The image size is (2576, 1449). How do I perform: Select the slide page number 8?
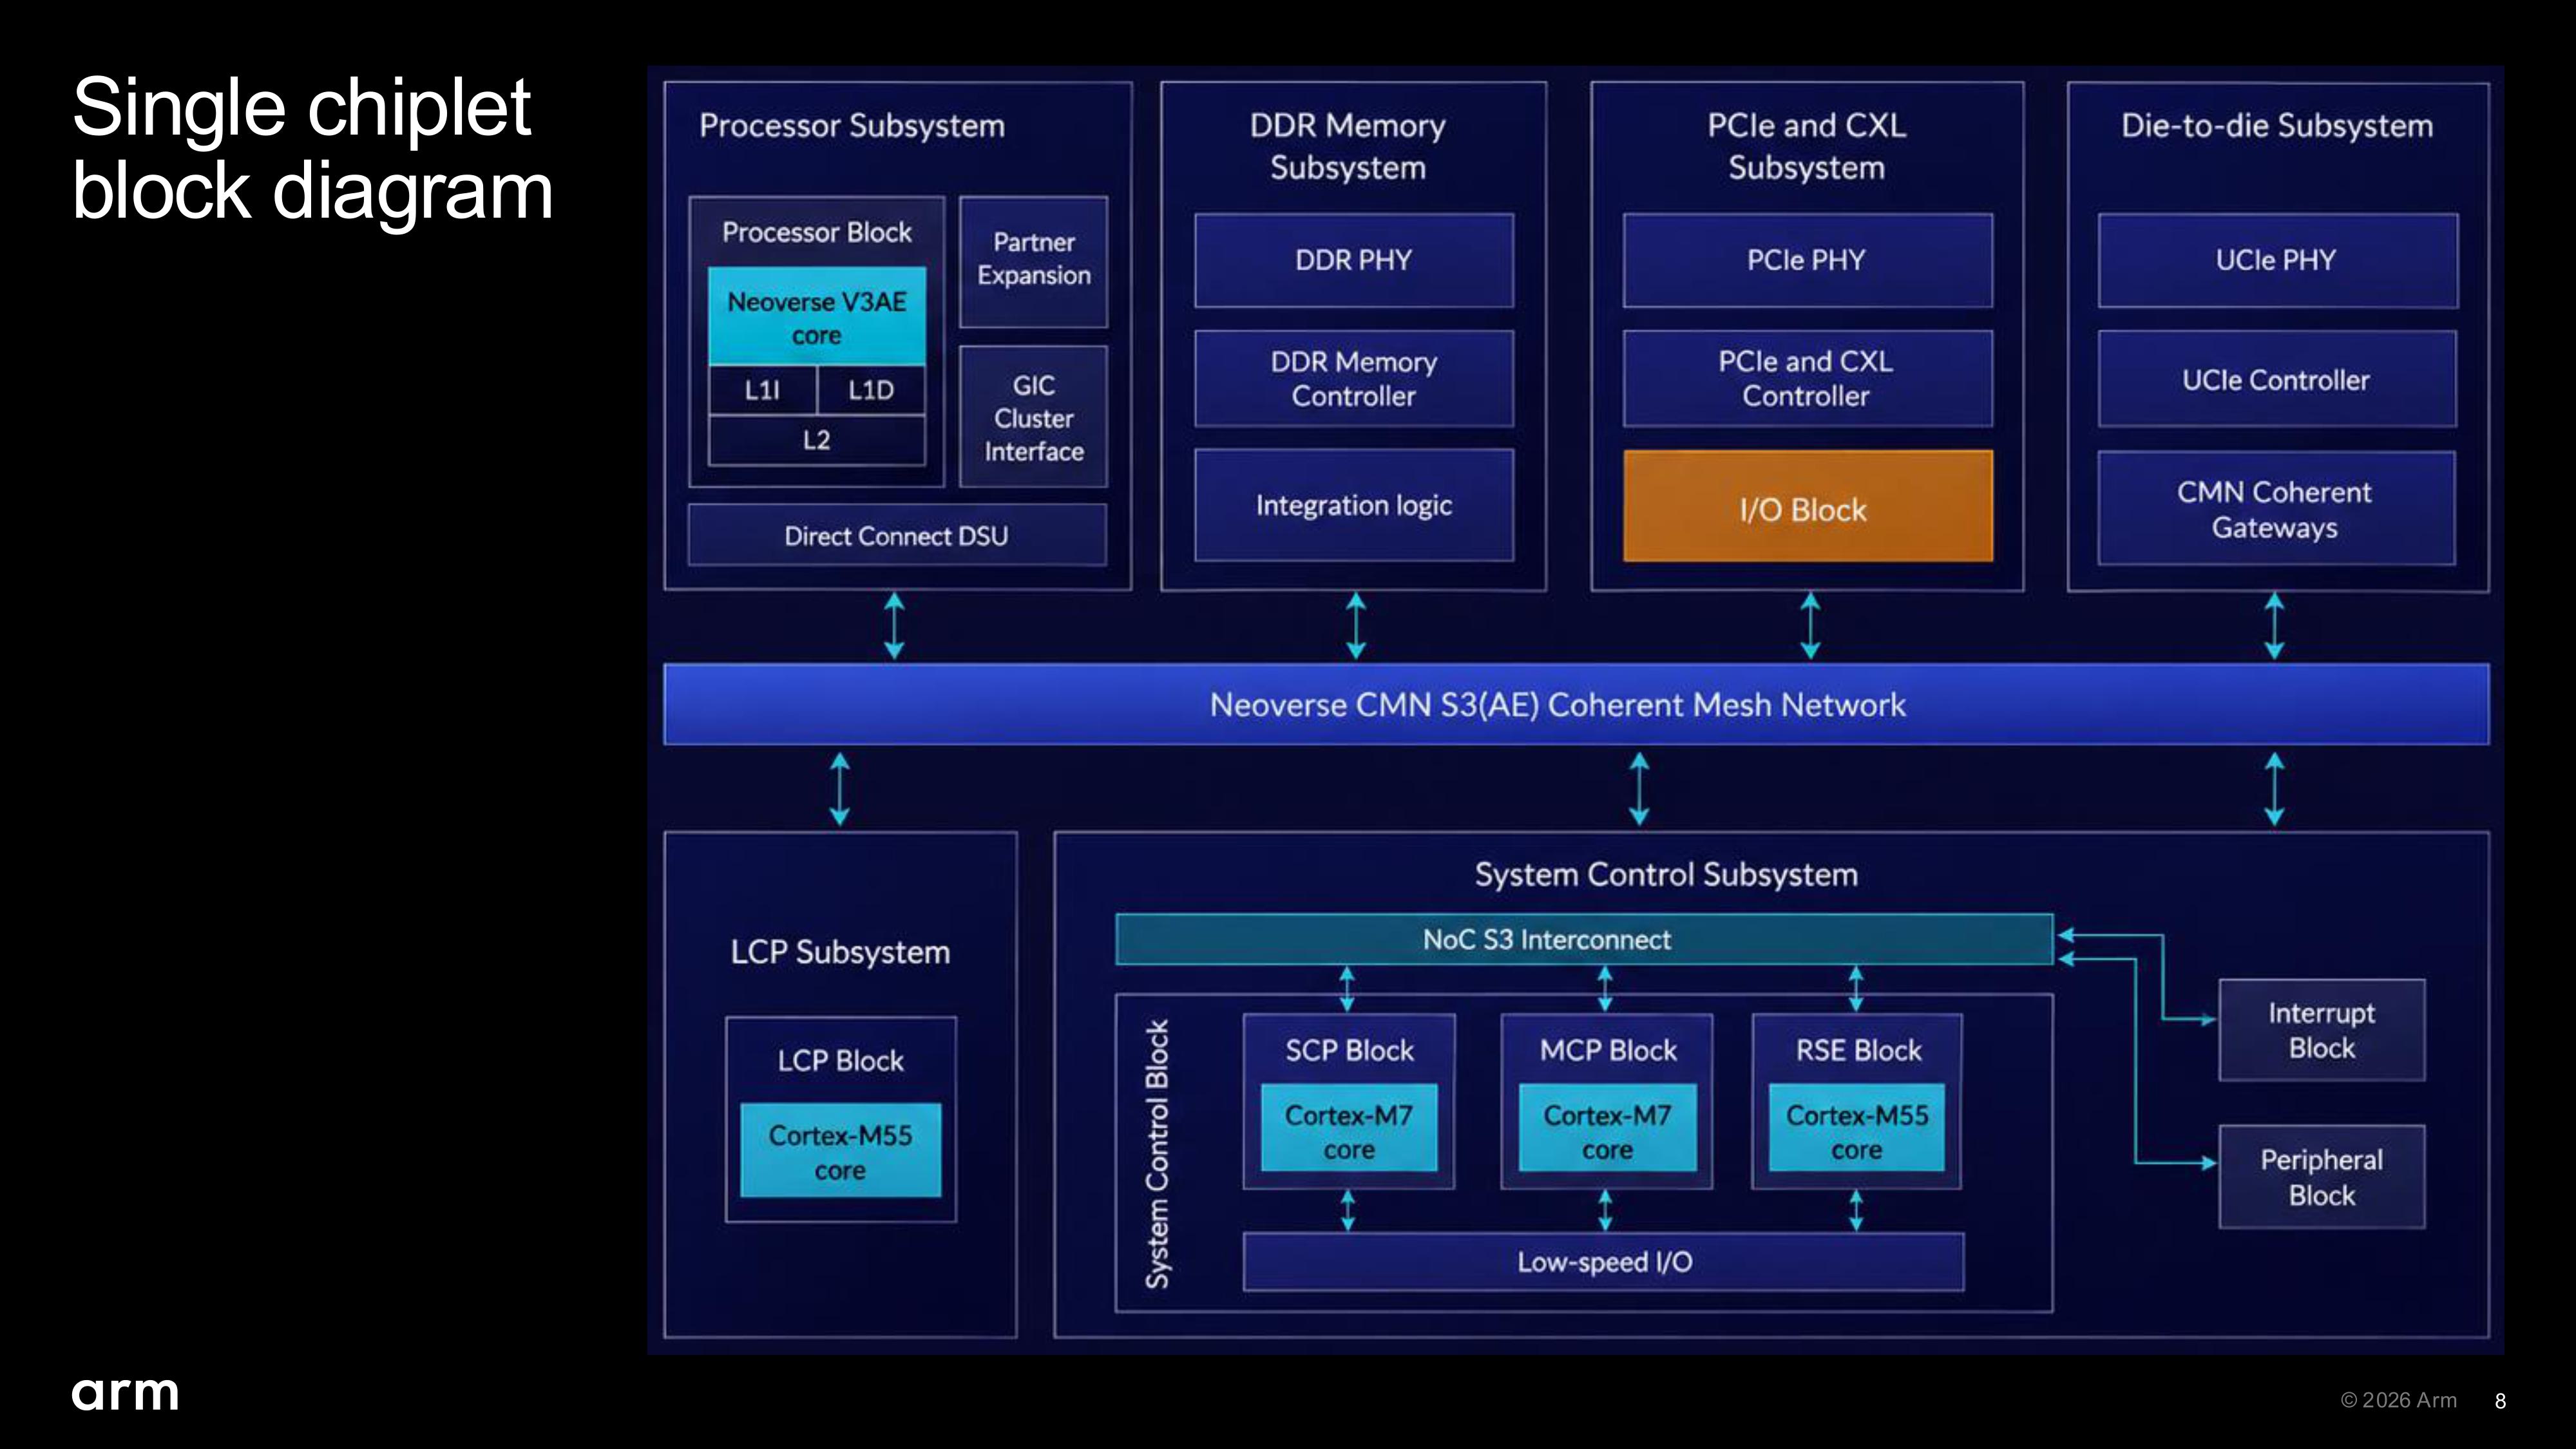(2500, 1401)
